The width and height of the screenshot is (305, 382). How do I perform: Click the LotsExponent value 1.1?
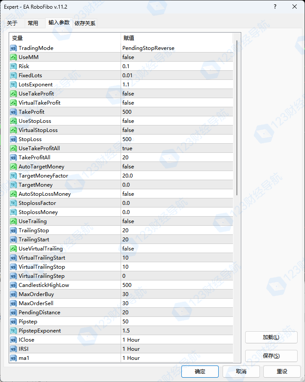(177, 85)
